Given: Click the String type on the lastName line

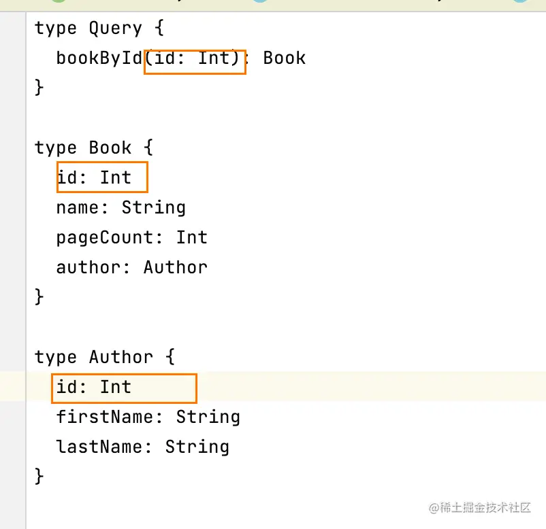Looking at the screenshot, I should (197, 447).
